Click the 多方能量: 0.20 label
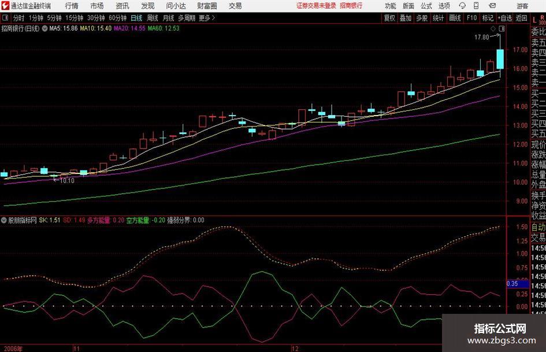Screen dimensions: 546x352 (106, 220)
